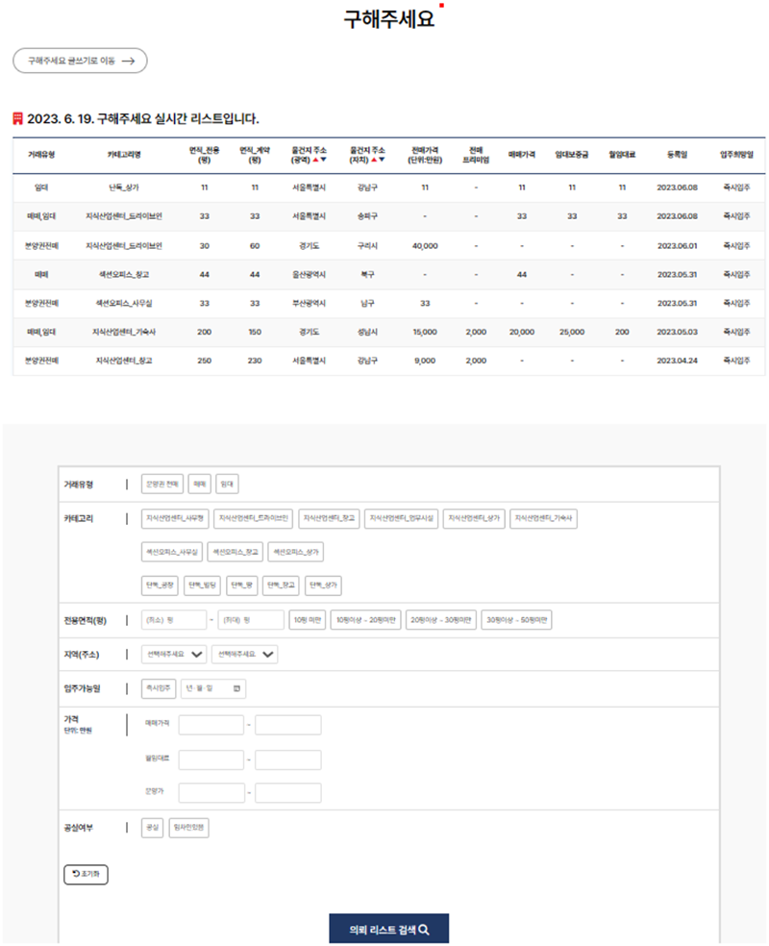Sort 물건지 주소(자치) descending with blue down arrow

(x=382, y=160)
